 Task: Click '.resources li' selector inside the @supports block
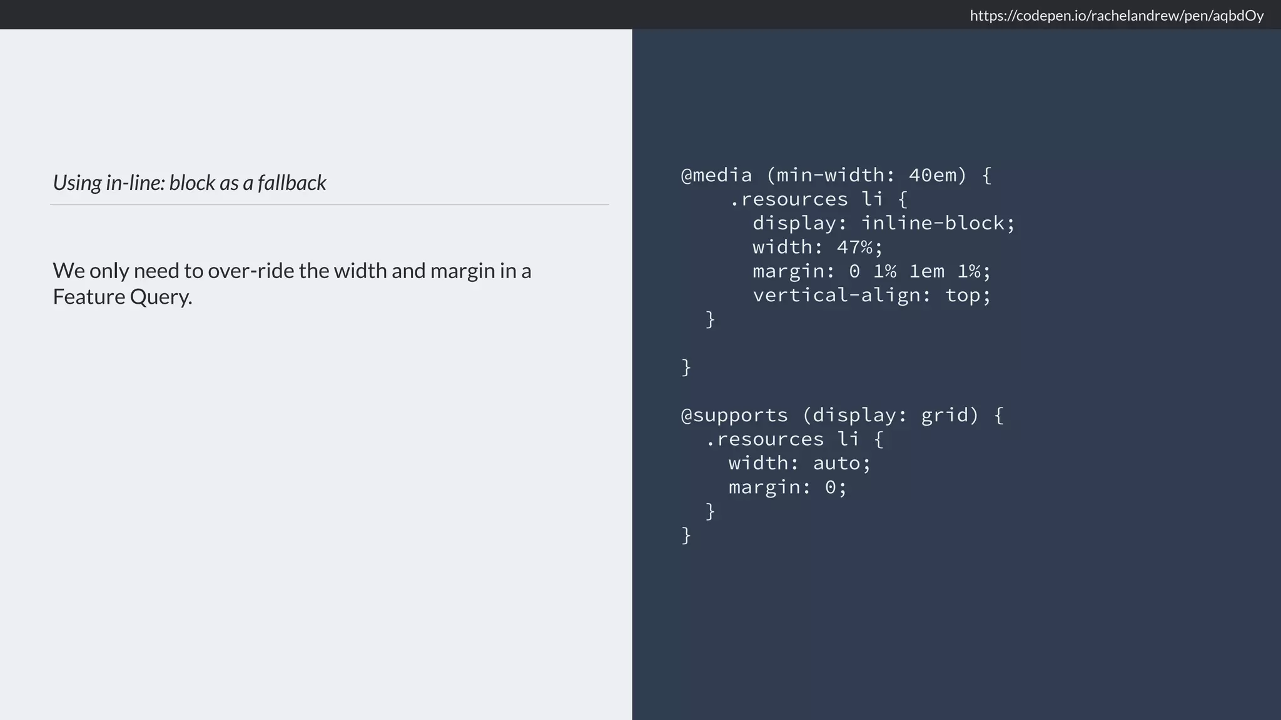tap(782, 439)
